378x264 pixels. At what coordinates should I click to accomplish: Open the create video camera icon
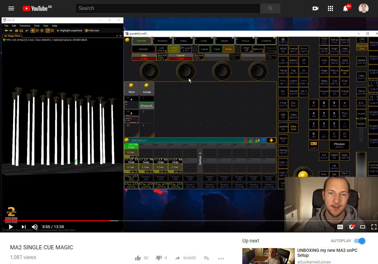click(315, 8)
